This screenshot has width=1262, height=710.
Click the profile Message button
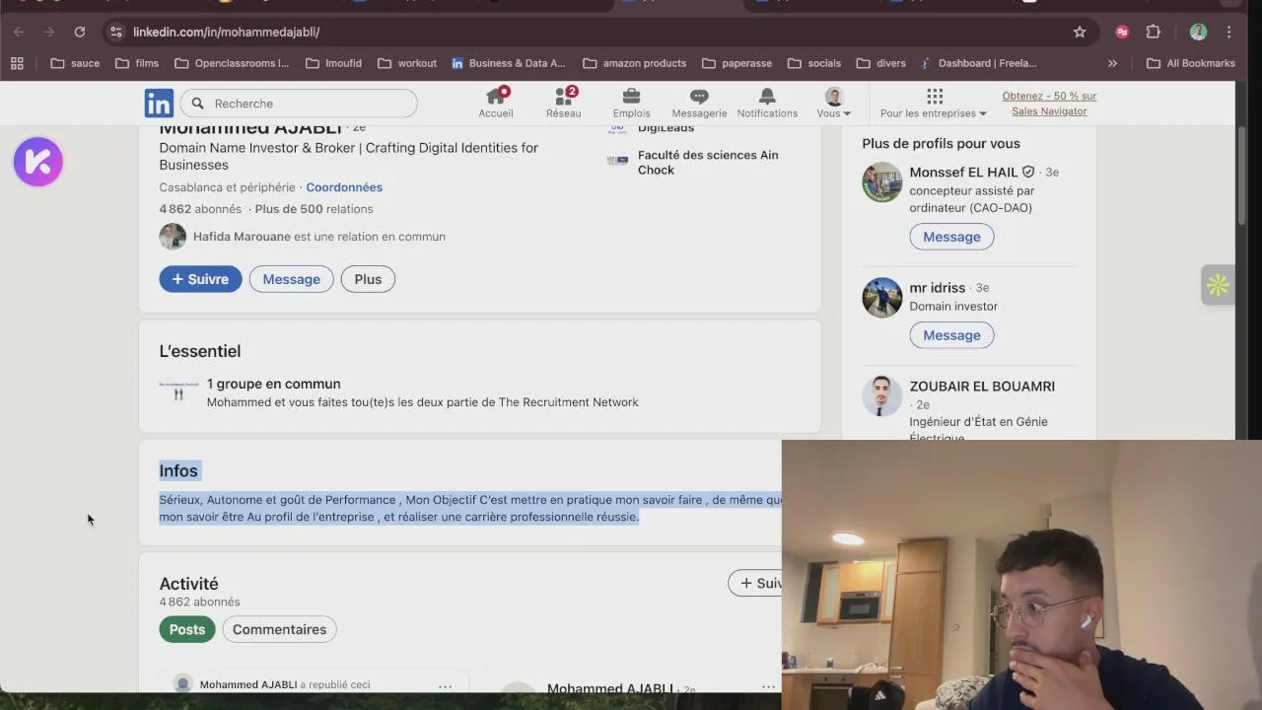pos(291,279)
